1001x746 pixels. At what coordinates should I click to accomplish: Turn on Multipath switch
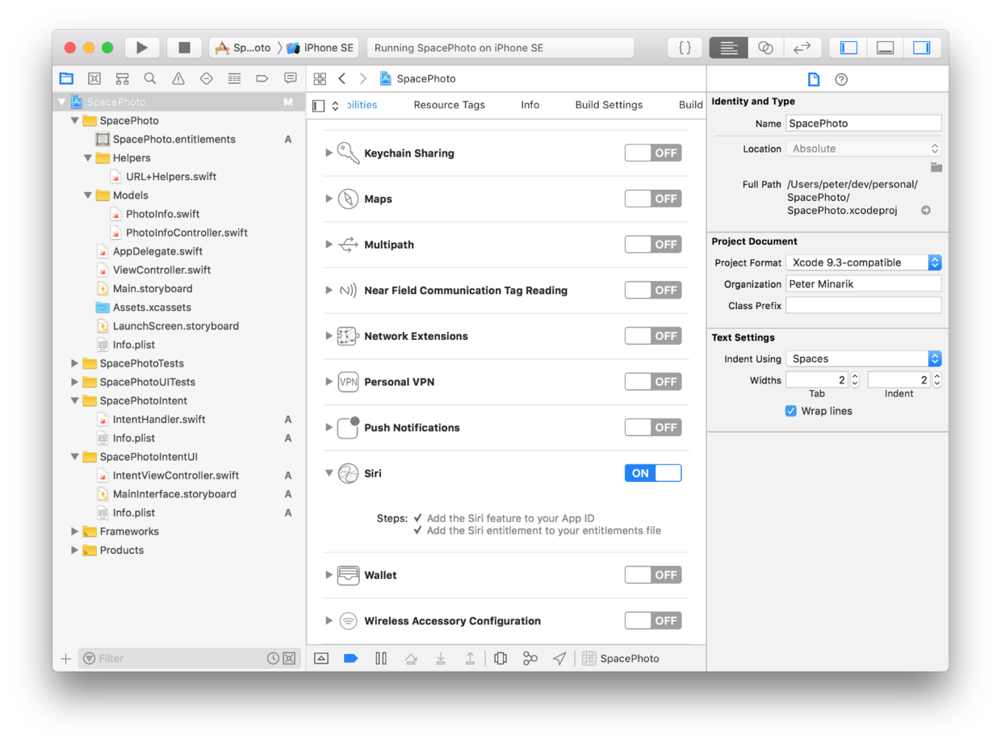[x=653, y=244]
